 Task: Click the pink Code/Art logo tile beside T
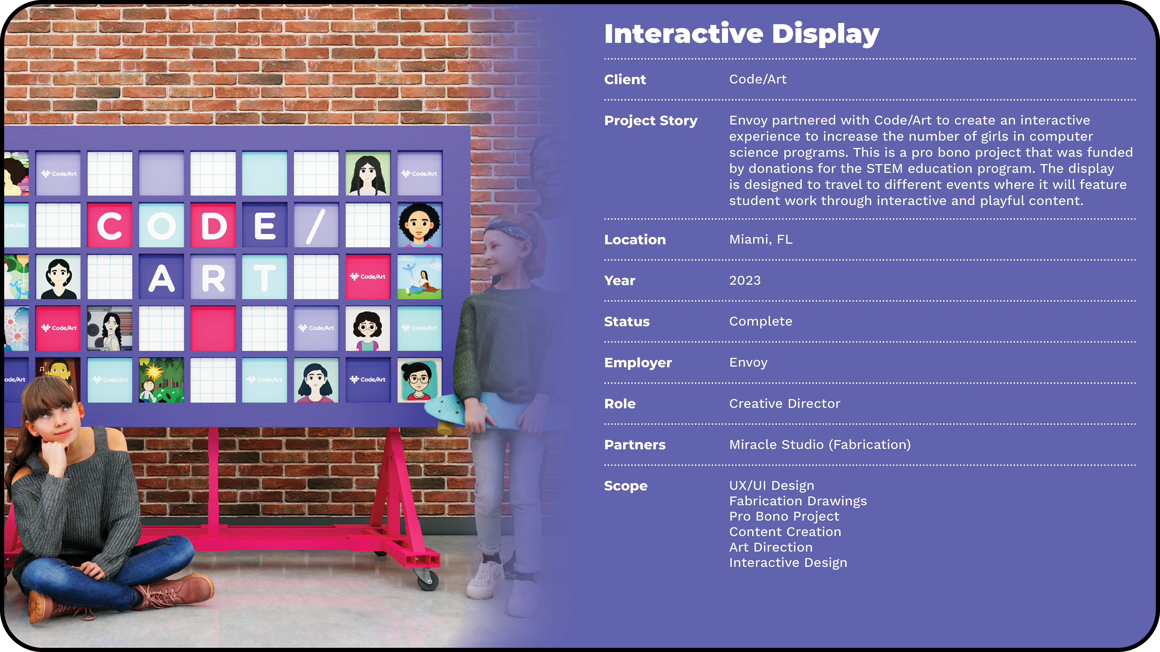[367, 277]
